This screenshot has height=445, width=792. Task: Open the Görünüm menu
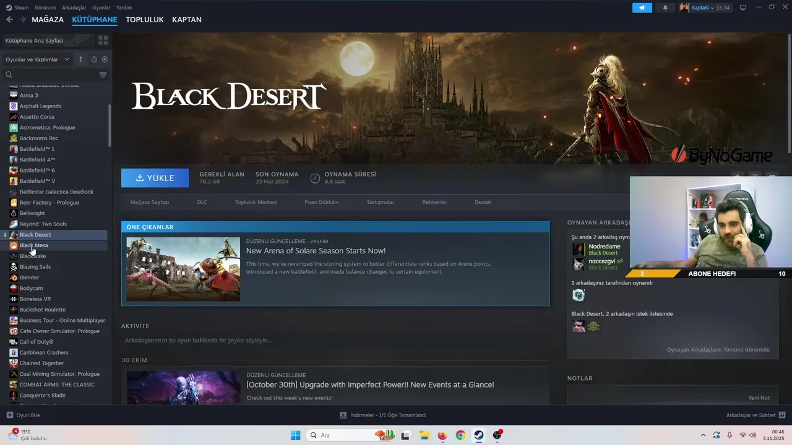(x=45, y=7)
